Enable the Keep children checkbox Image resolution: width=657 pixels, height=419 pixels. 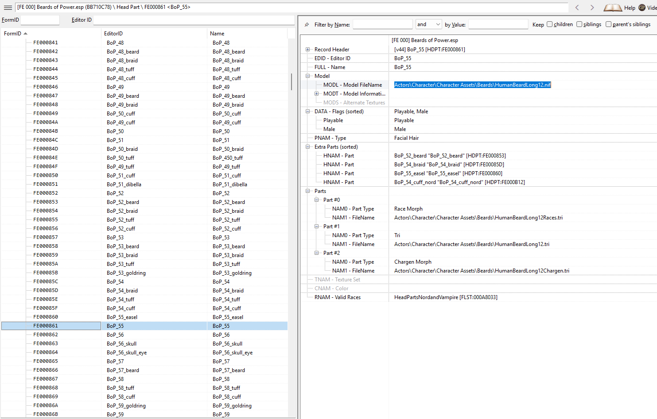[549, 24]
